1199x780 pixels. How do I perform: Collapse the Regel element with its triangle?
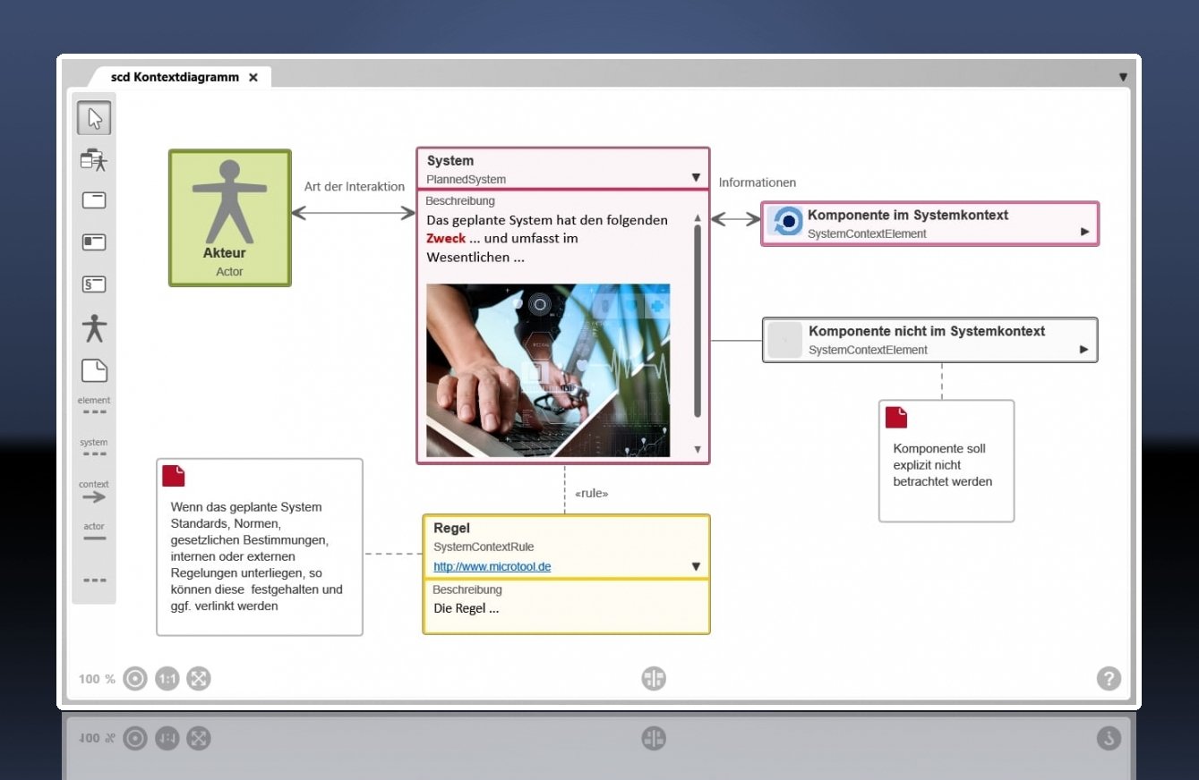[x=696, y=566]
